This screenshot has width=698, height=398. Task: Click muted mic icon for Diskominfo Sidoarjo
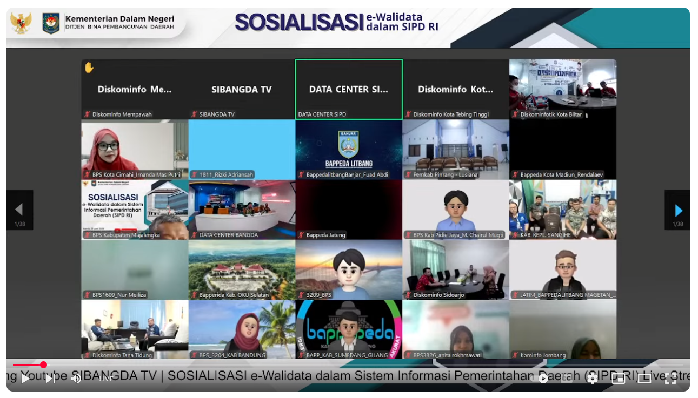coord(409,295)
